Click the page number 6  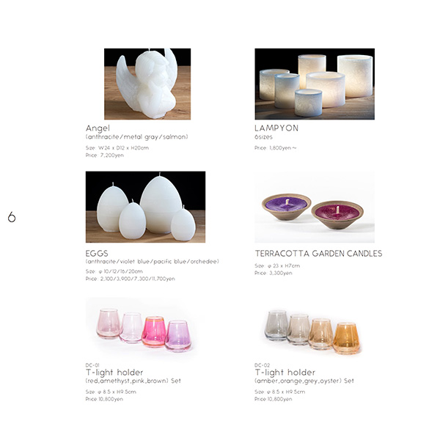click(x=12, y=216)
